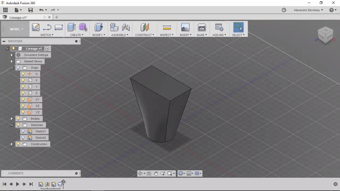
Task: Collapse the BROWSER panel
Action: tap(4, 41)
